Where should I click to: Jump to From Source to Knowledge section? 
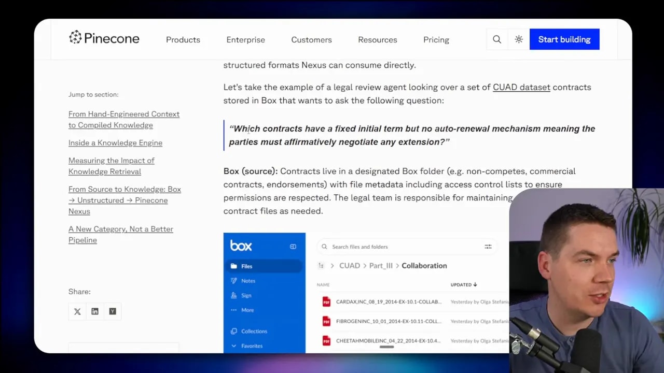[125, 200]
